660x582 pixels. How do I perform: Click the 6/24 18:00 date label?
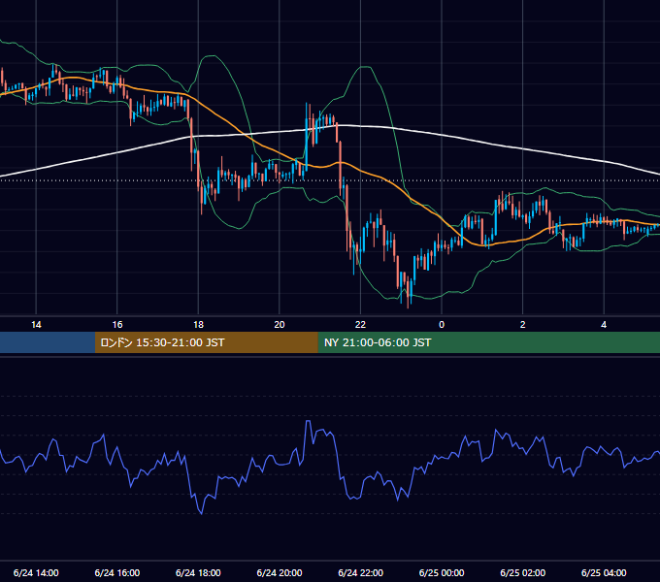tap(198, 572)
